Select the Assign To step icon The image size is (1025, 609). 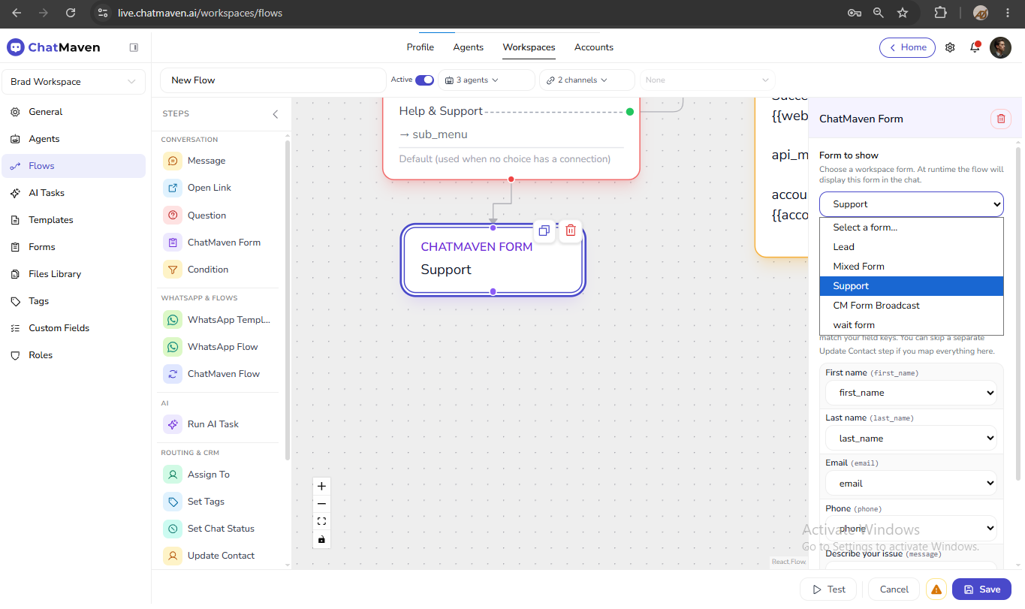(173, 475)
